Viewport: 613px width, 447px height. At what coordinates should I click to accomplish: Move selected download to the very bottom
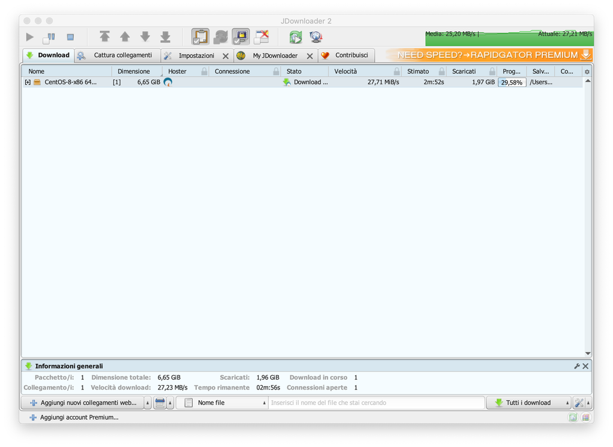coord(165,37)
